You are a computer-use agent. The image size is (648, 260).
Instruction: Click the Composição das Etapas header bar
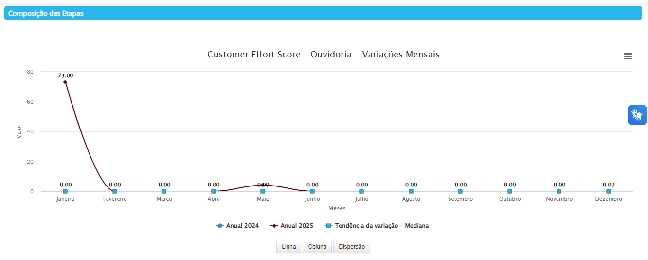pos(323,13)
